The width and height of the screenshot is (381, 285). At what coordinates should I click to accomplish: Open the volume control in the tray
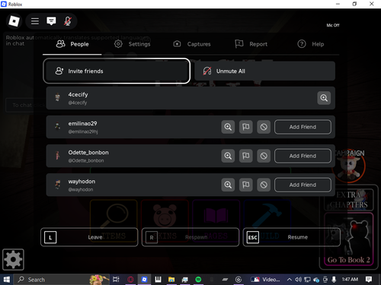click(298, 280)
